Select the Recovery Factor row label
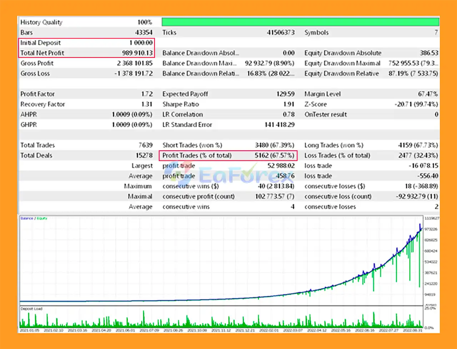This screenshot has width=457, height=349. point(42,104)
